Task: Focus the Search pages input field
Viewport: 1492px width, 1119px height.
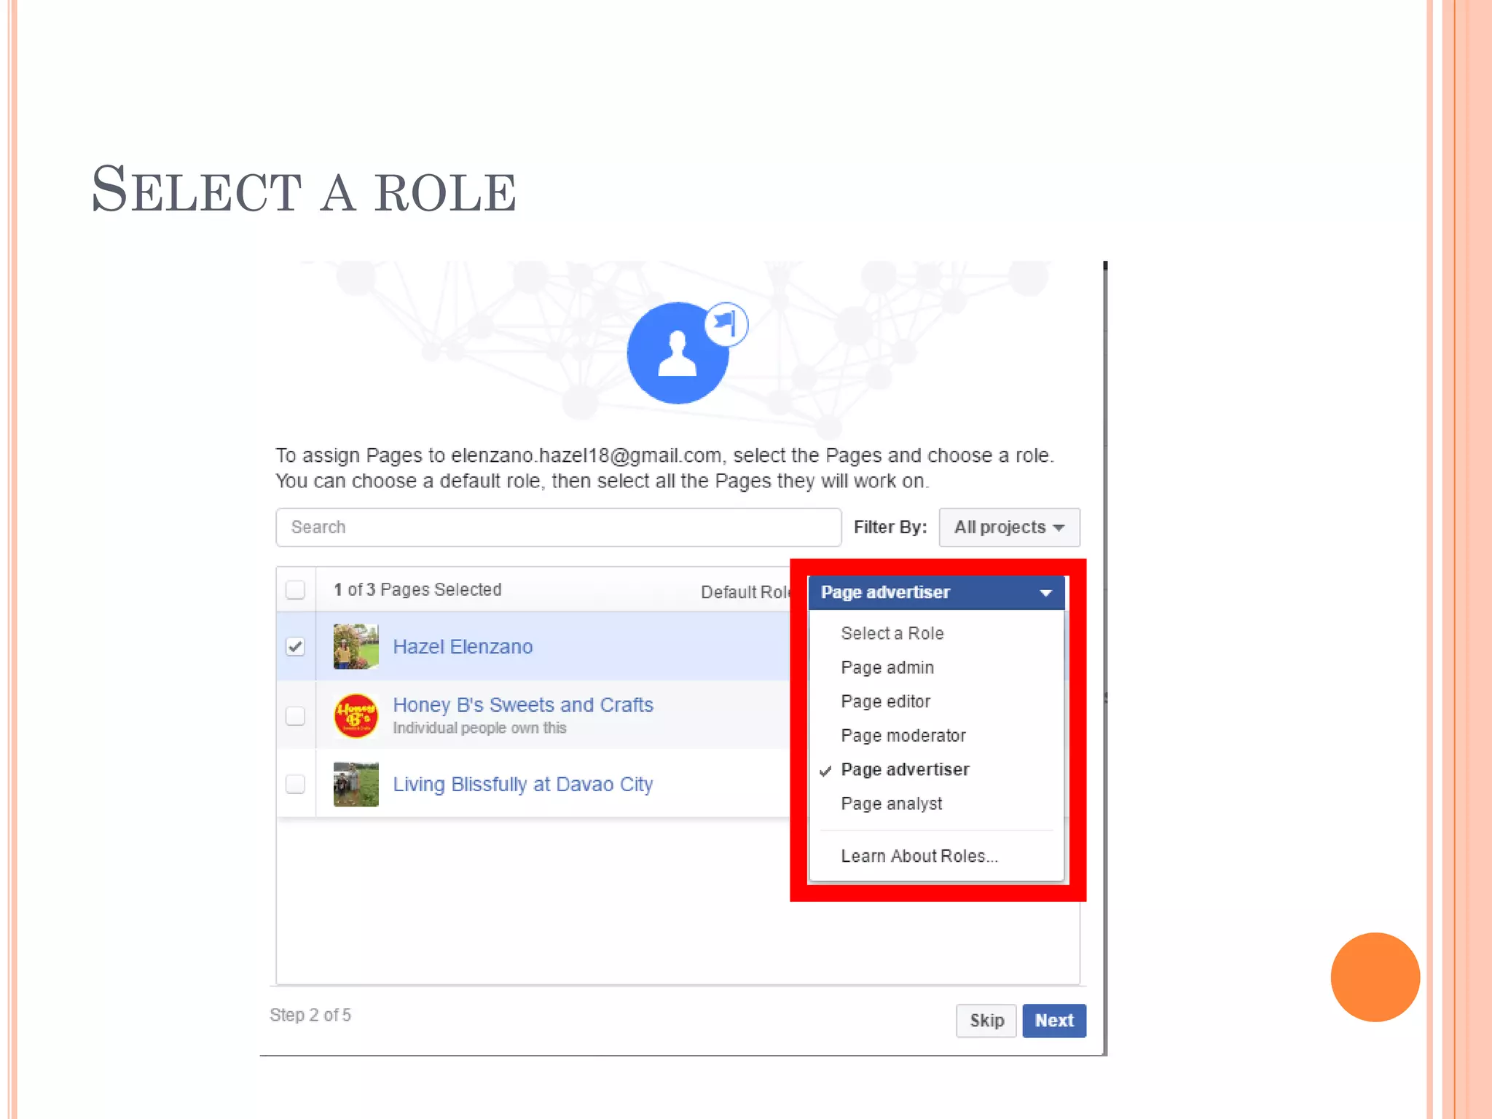Action: coord(559,527)
